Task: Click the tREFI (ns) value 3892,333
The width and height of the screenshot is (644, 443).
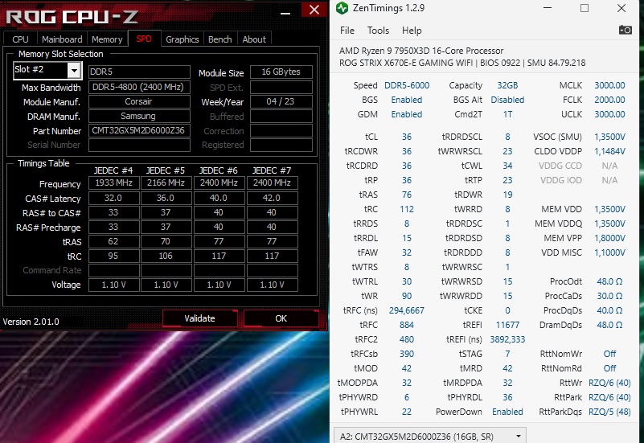Action: [507, 339]
